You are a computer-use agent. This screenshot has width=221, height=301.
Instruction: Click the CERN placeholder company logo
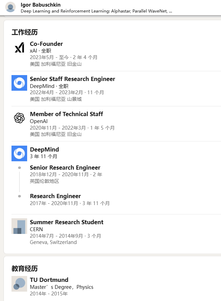pyautogui.click(x=19, y=226)
